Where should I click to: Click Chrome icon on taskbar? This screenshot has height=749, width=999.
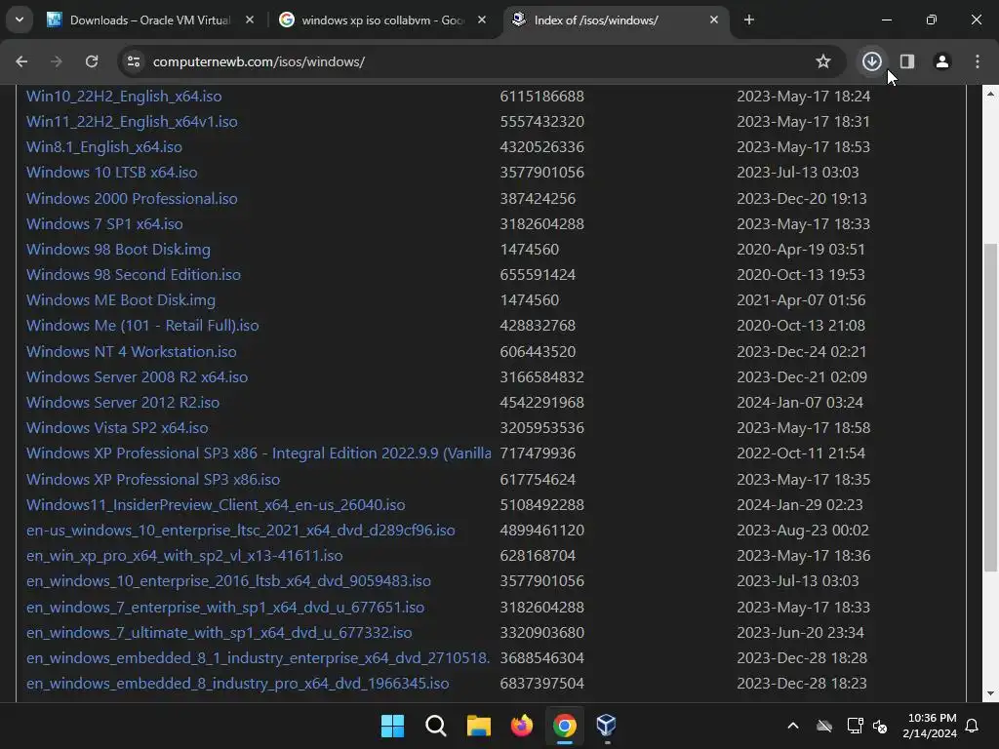tap(565, 725)
